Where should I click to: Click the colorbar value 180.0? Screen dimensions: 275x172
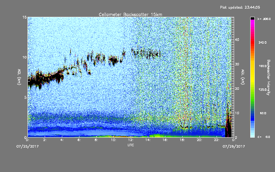pyautogui.click(x=263, y=66)
